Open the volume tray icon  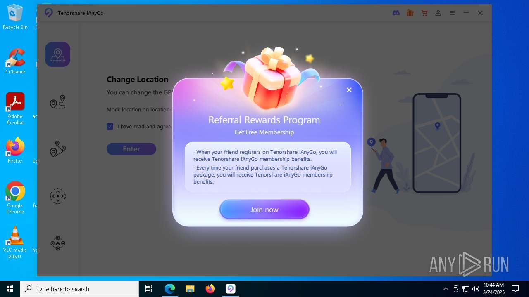[x=476, y=289]
